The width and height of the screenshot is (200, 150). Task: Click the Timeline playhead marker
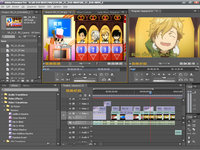(x=150, y=93)
